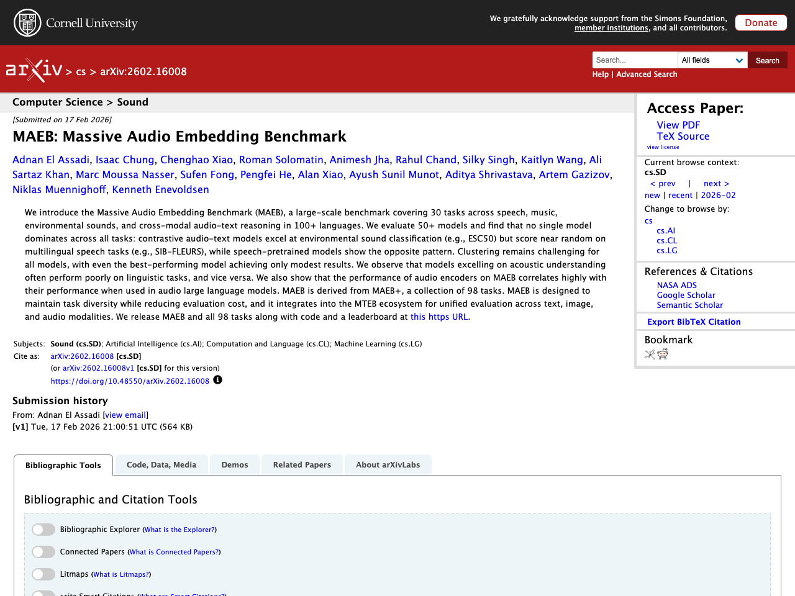Image resolution: width=795 pixels, height=596 pixels.
Task: Select the Demos tab
Action: [x=234, y=464]
